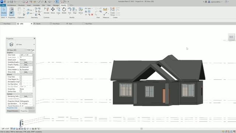Click the Create Group tool
This screenshot has height=133, width=236.
click(x=112, y=11)
